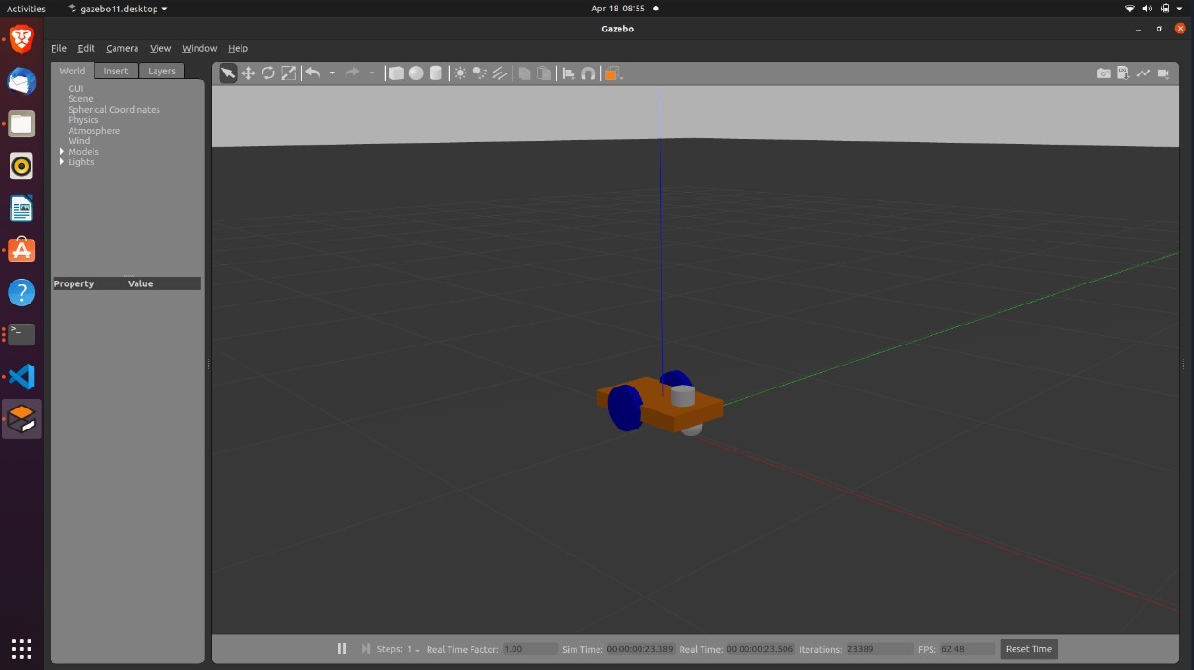
Task: Switch to the Layers tab
Action: [x=161, y=71]
